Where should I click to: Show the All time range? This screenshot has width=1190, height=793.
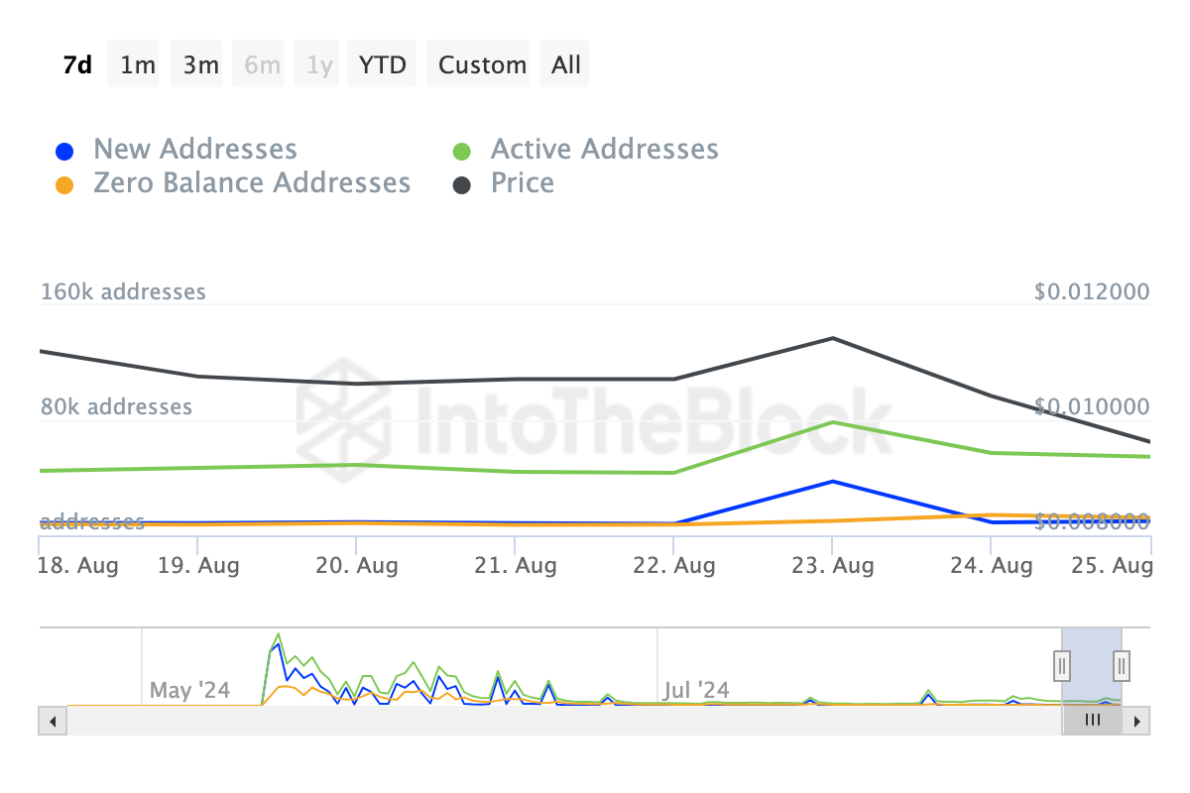pyautogui.click(x=566, y=64)
